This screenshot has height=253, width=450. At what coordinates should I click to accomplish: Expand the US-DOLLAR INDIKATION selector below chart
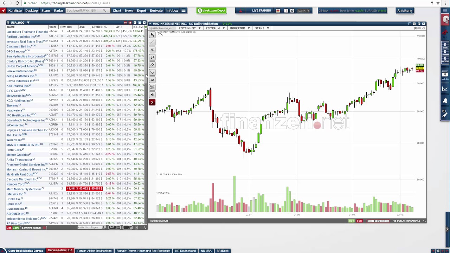[406, 221]
